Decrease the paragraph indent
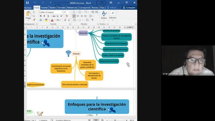 (x=93, y=12)
